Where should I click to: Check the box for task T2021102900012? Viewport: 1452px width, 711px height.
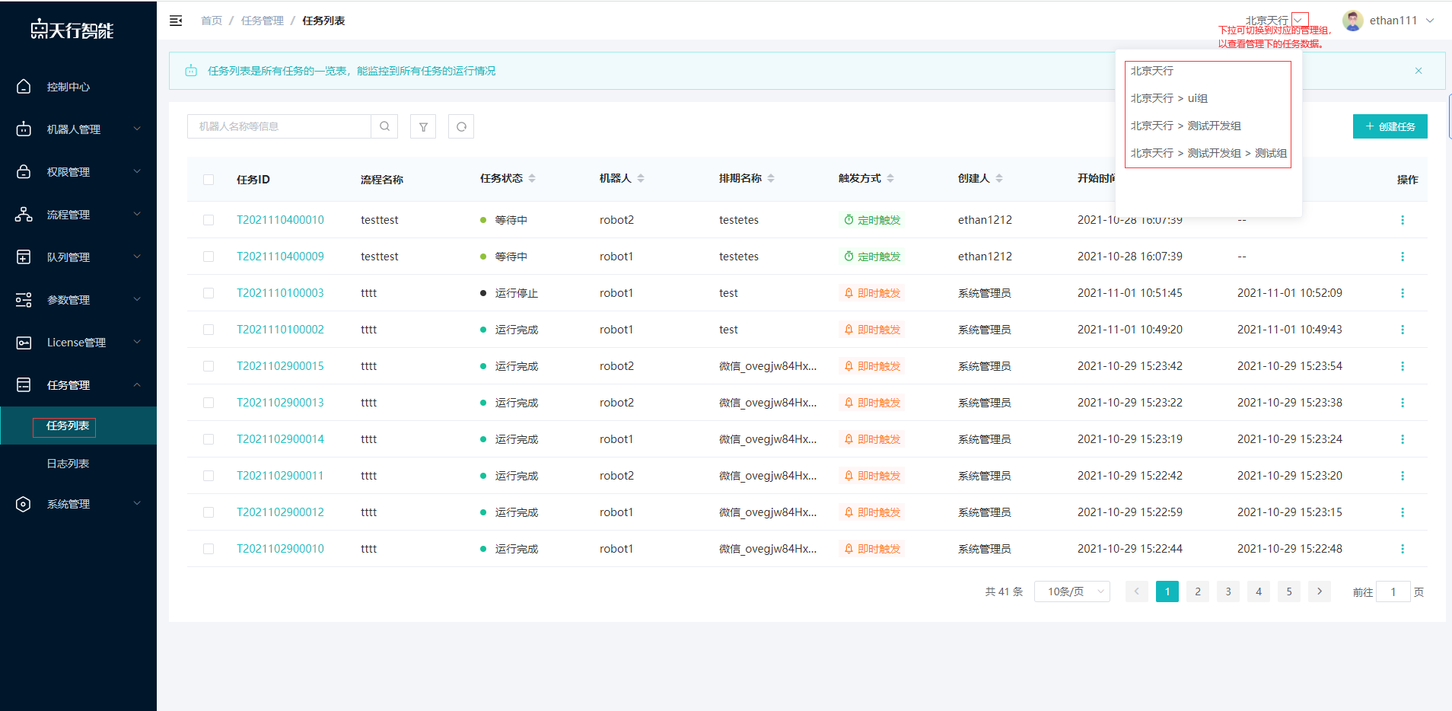(x=209, y=512)
